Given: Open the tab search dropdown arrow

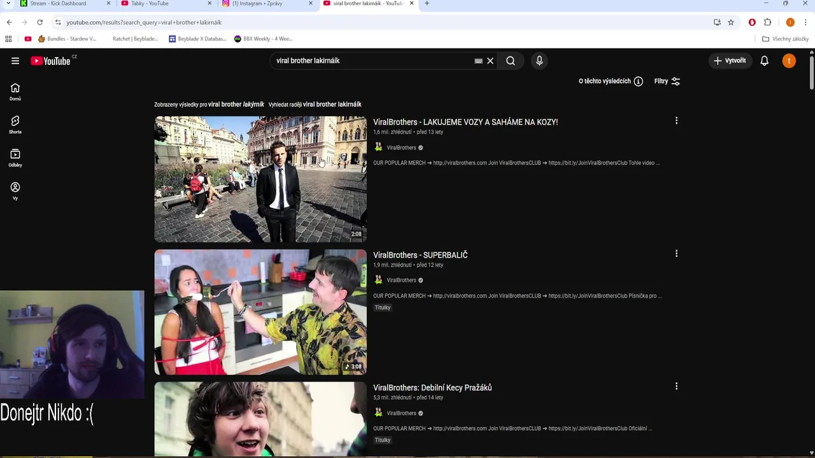Looking at the screenshot, I should tap(8, 4).
